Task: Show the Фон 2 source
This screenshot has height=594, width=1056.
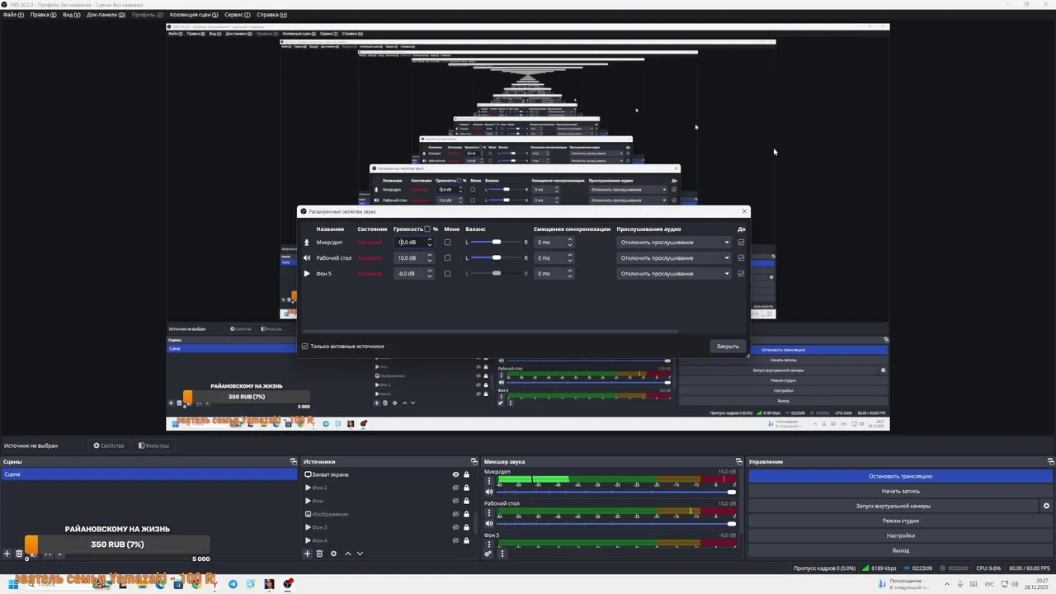Action: (455, 488)
